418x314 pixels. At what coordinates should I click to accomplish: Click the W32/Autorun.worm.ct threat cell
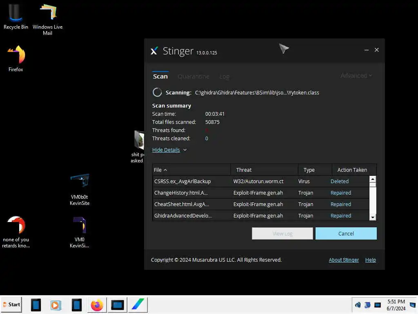point(258,181)
